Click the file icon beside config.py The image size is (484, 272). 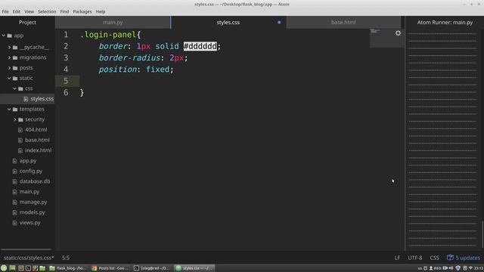click(x=14, y=172)
